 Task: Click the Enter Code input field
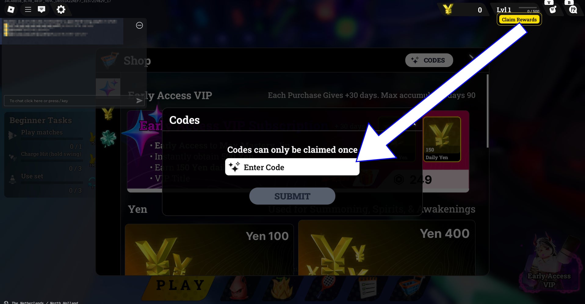[x=292, y=167]
